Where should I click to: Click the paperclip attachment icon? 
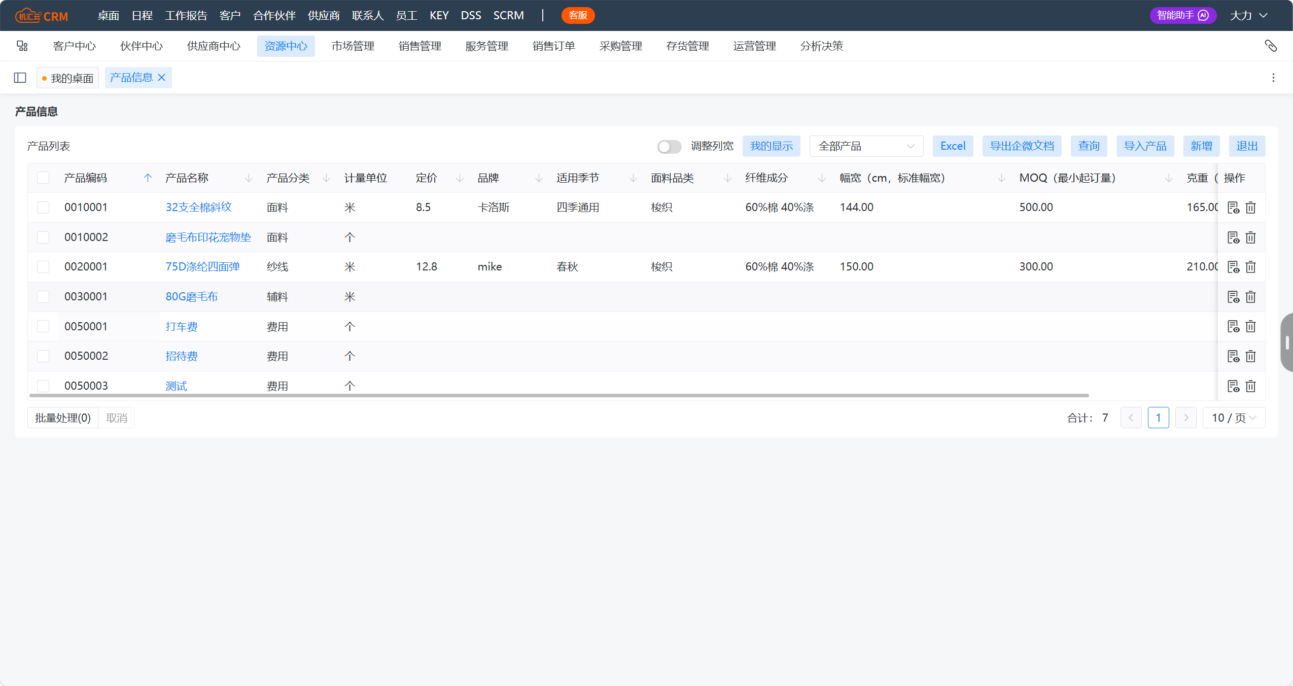[x=1270, y=46]
